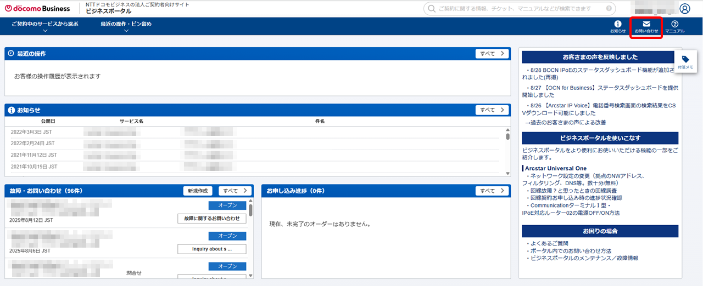The height and width of the screenshot is (286, 703).
Task: Click the Arcstar Universal One heading
Action: 556,168
